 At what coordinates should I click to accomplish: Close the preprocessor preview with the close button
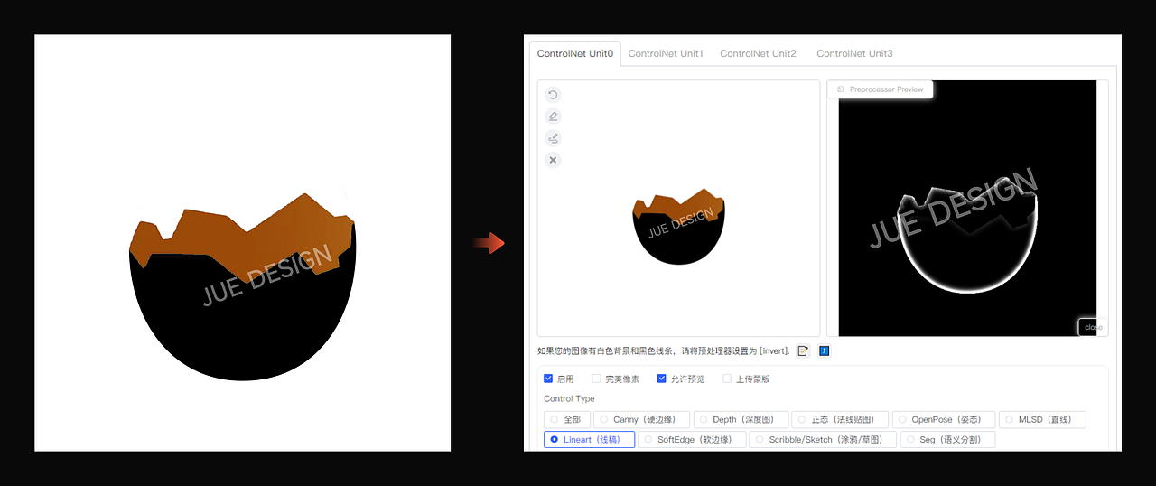[x=1093, y=327]
